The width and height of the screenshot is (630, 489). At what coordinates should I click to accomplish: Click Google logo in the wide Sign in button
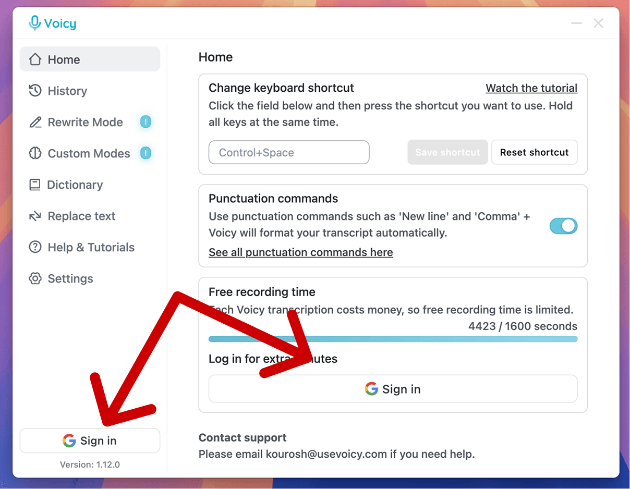(371, 389)
